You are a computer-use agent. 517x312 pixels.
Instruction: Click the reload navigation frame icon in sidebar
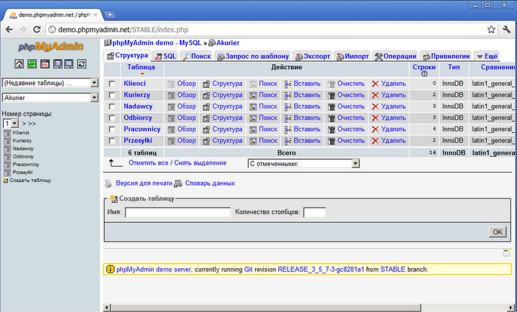pyautogui.click(x=81, y=64)
